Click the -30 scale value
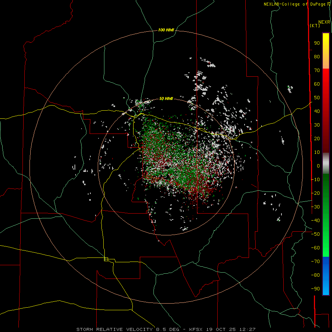Screen dimensions: 332x332 (315, 207)
